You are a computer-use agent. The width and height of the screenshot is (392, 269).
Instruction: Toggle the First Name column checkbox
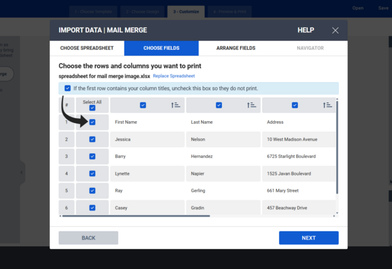click(143, 105)
